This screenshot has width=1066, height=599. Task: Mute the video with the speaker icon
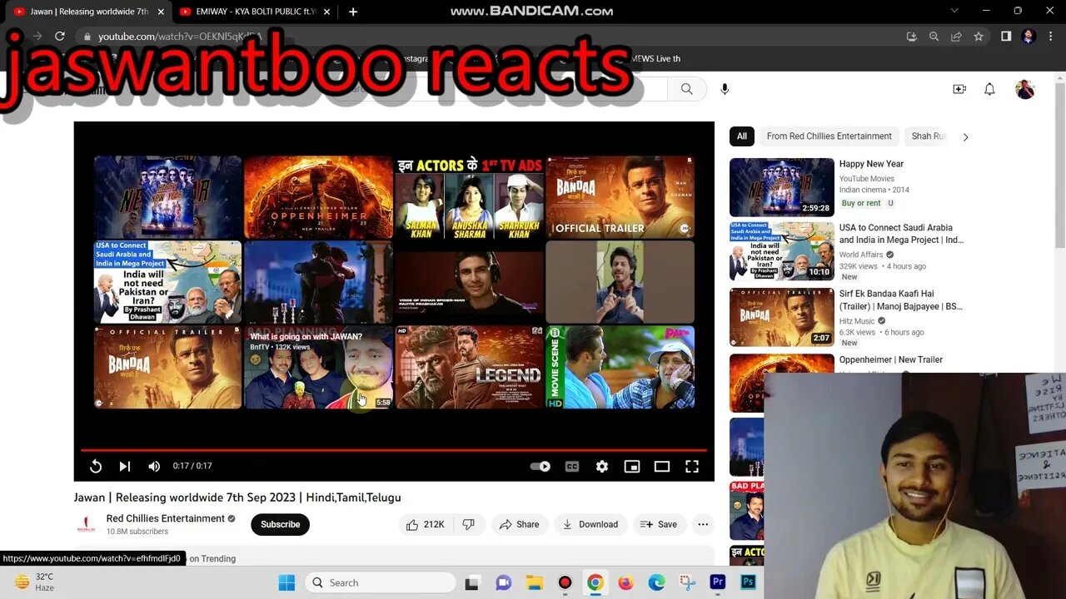click(x=154, y=467)
